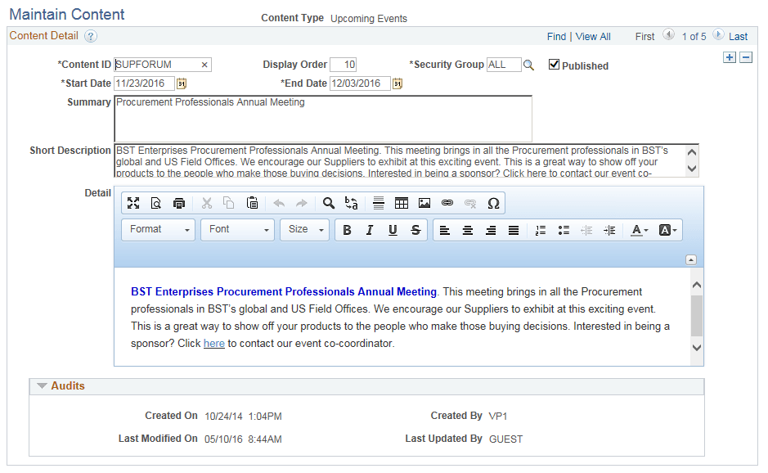Open the Security Group lookup magnifier
Screen dimensions: 768x473
click(528, 64)
